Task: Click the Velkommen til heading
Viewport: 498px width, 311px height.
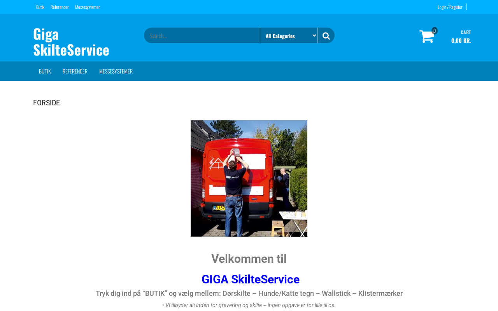Action: pos(249,259)
